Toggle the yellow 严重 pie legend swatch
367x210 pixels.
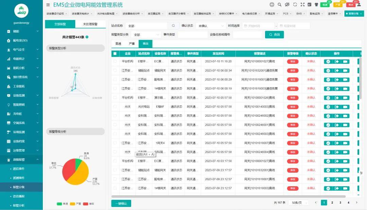click(72, 204)
